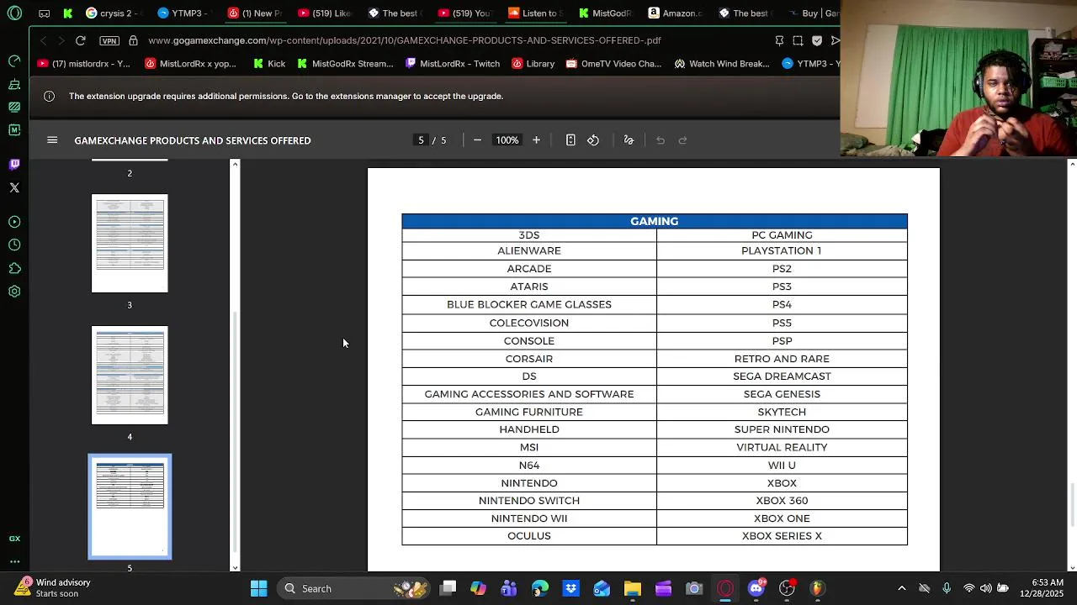Click the site security lock icon
The height and width of the screenshot is (605, 1077).
[x=133, y=40]
